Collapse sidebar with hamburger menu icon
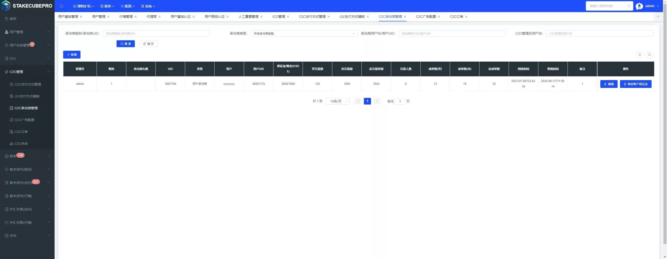 (x=61, y=6)
